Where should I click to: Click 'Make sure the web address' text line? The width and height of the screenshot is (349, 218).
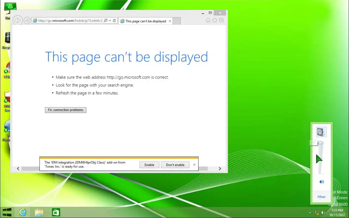pyautogui.click(x=112, y=77)
